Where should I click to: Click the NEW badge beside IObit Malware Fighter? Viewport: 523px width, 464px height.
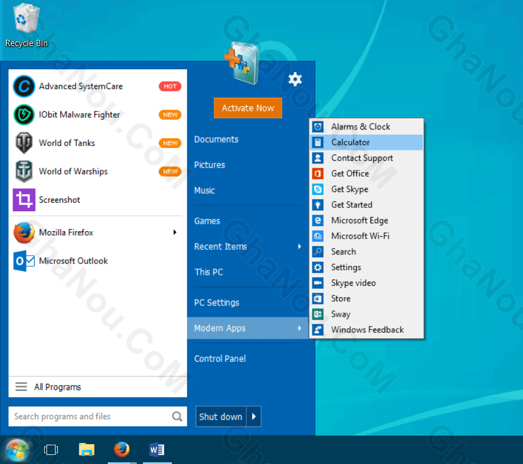pyautogui.click(x=170, y=115)
